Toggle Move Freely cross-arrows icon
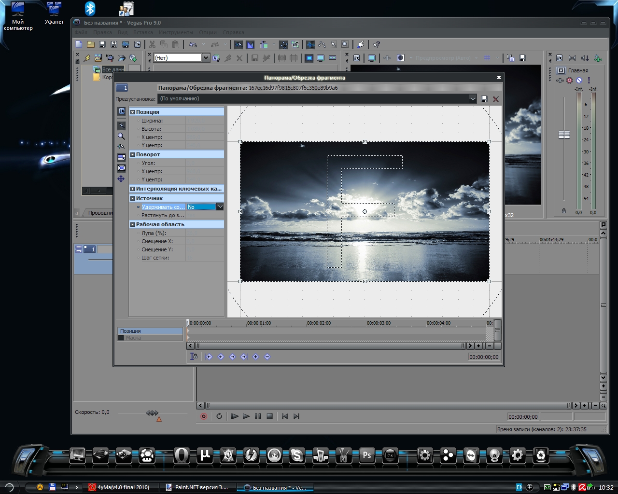 (121, 178)
